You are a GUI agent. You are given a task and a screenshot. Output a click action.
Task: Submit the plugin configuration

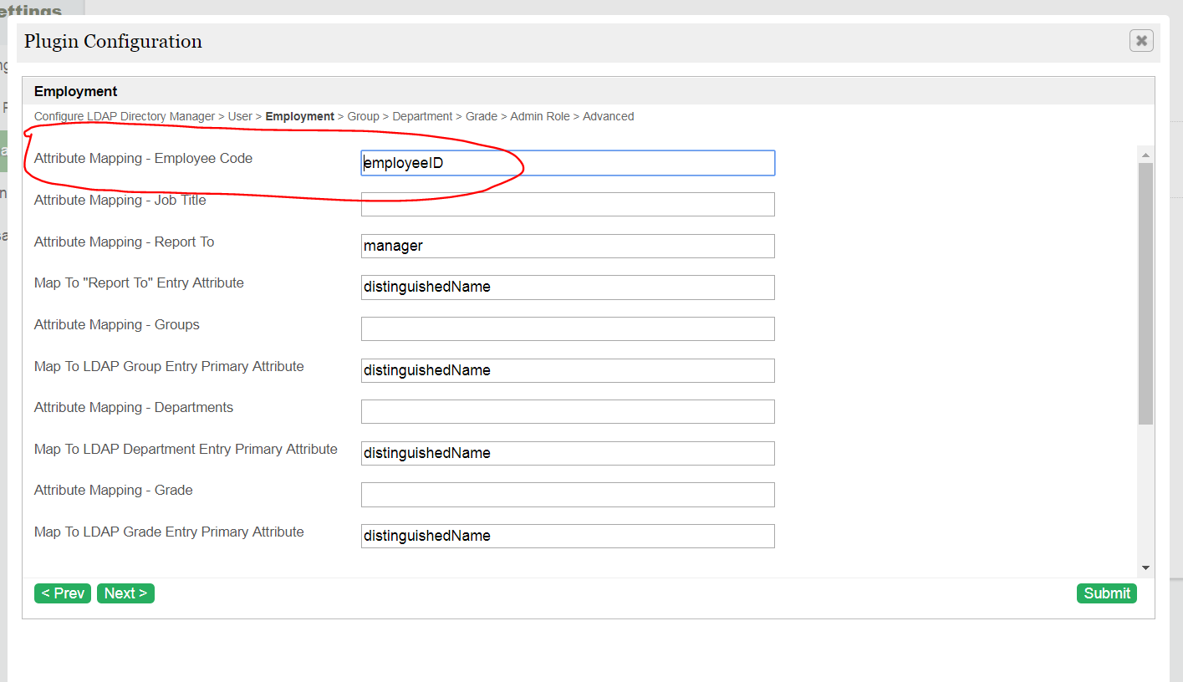pos(1106,593)
